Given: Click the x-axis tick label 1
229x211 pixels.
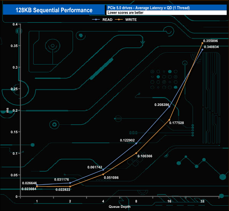Looking at the screenshot, I should [x=37, y=201].
